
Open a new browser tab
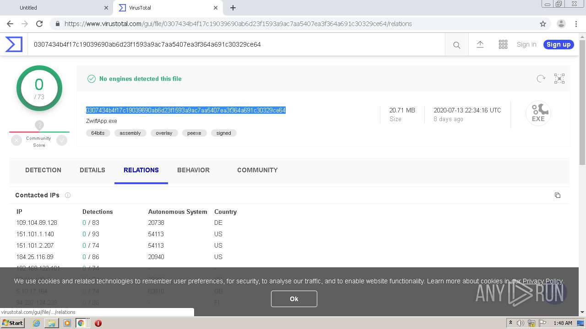(x=233, y=8)
